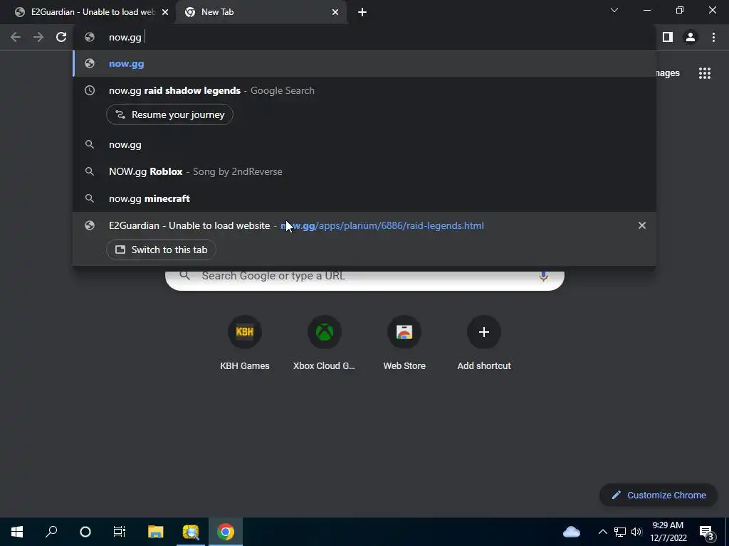Viewport: 729px width, 546px height.
Task: Open the Images link at top right
Action: [x=667, y=73]
